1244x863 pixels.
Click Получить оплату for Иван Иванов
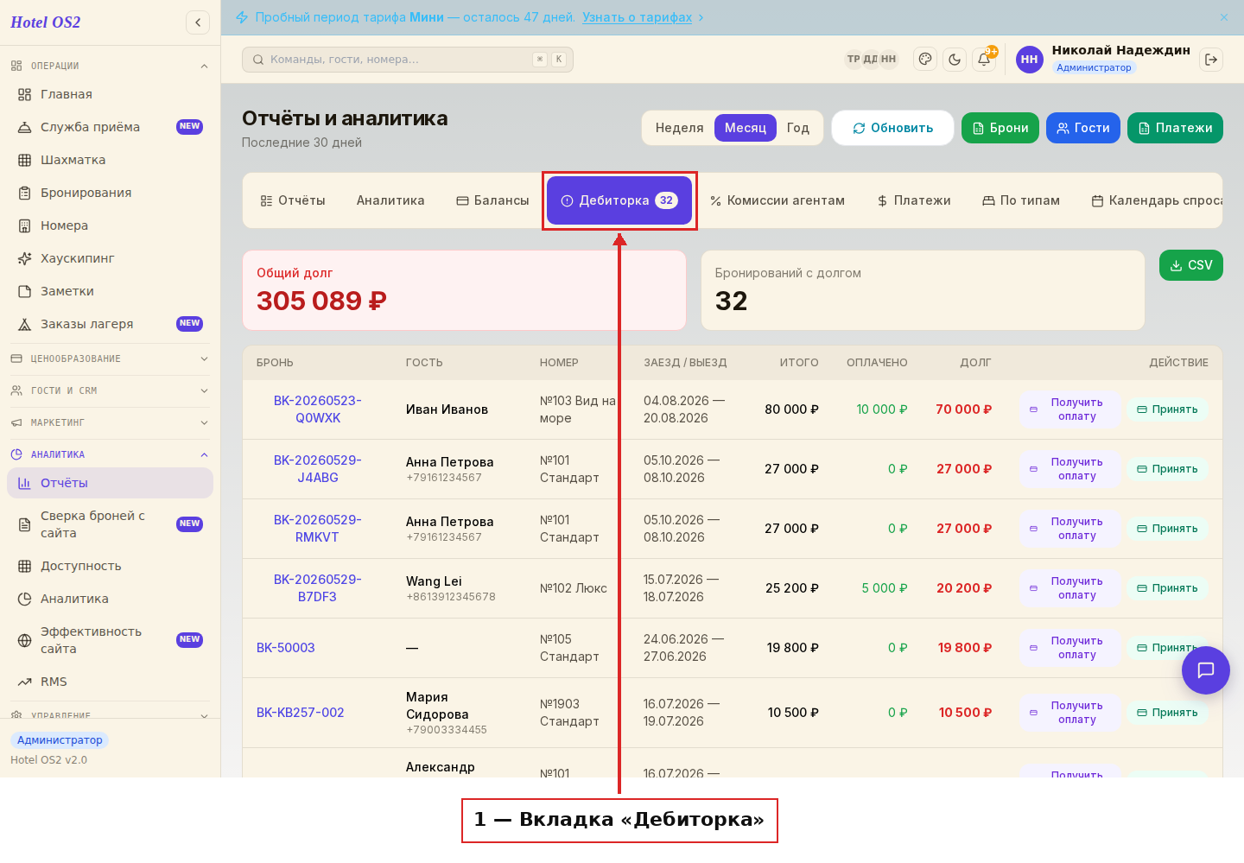click(x=1070, y=409)
